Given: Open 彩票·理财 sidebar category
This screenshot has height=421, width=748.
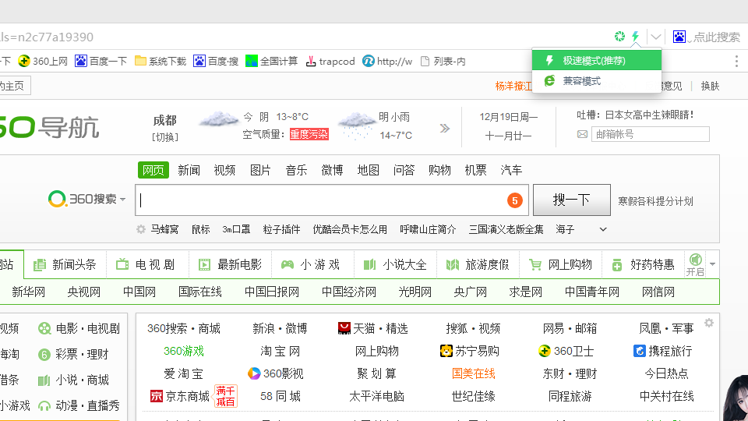Looking at the screenshot, I should tap(73, 354).
